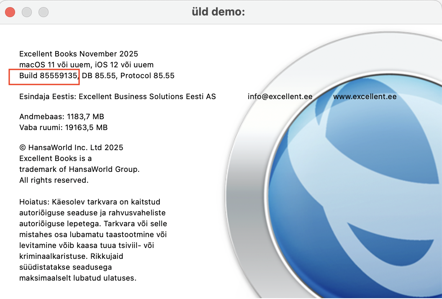Viewport: 442px width, 299px height.
Task: Close the üld demo window
Action: tap(10, 12)
